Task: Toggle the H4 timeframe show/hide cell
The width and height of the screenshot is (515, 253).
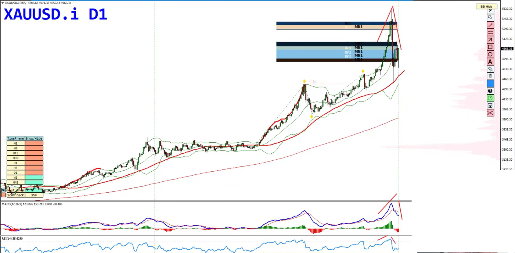Action: tap(34, 168)
